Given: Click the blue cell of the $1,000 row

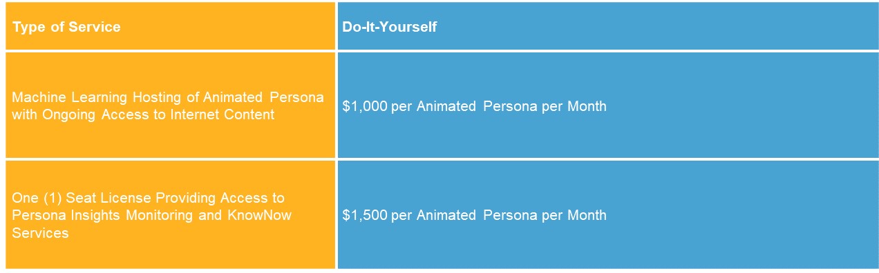Looking at the screenshot, I should (607, 105).
